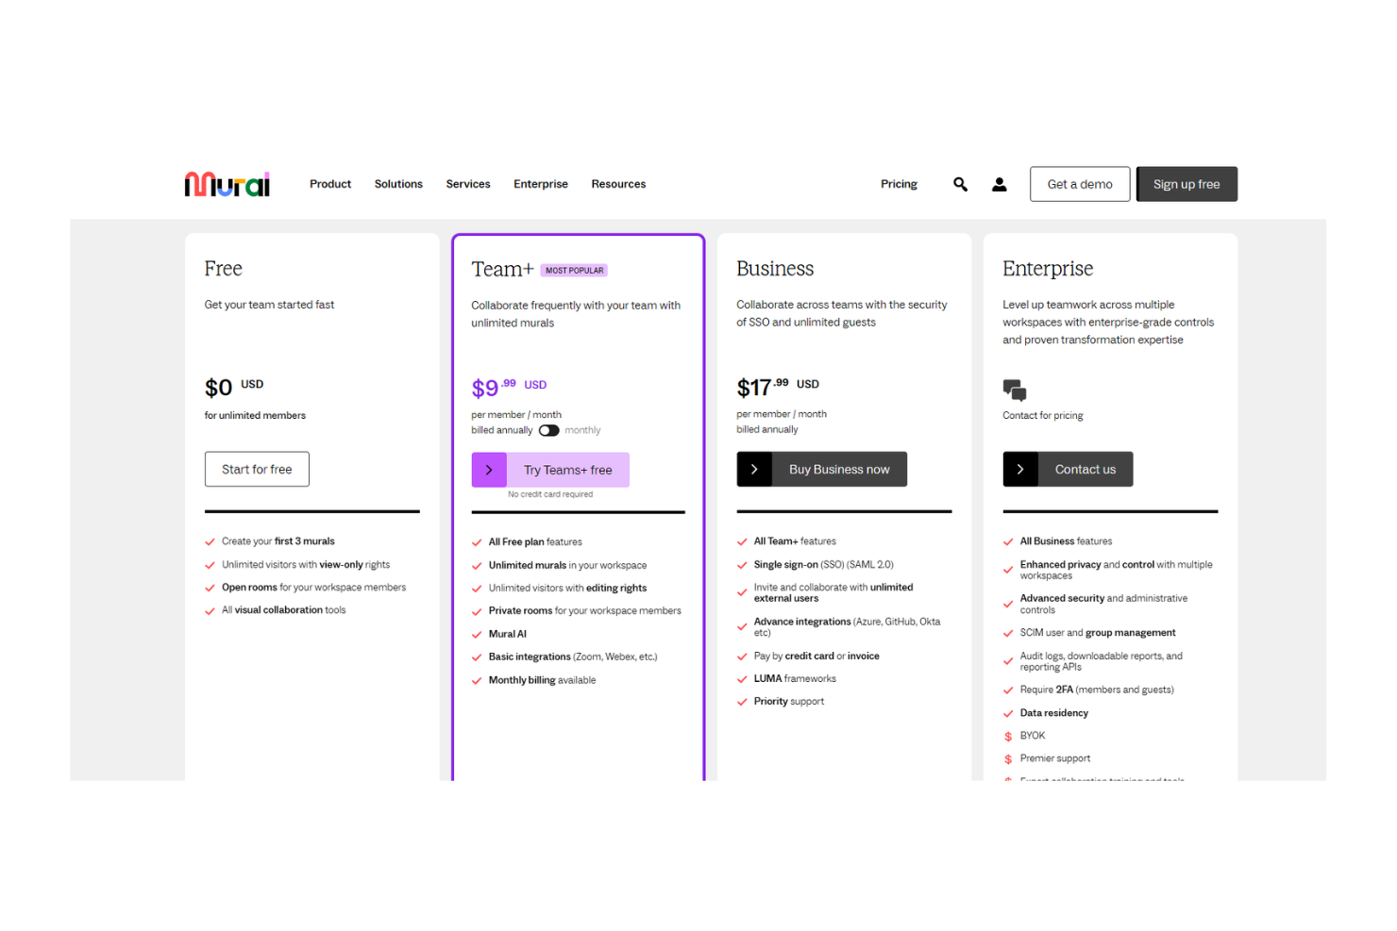
Task: Click the dollar icon beside BYOK
Action: (x=1008, y=737)
